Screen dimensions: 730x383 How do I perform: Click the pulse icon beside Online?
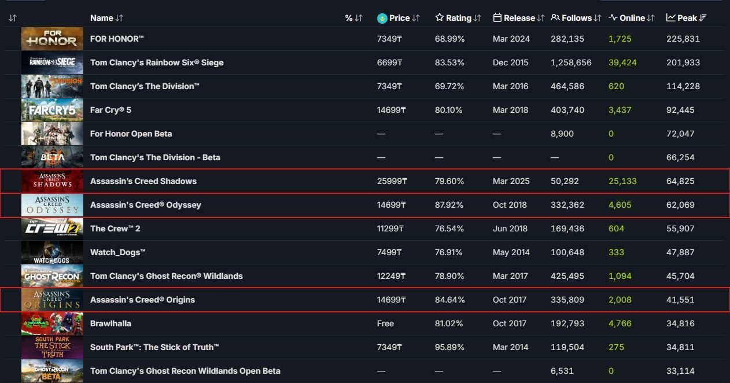613,18
